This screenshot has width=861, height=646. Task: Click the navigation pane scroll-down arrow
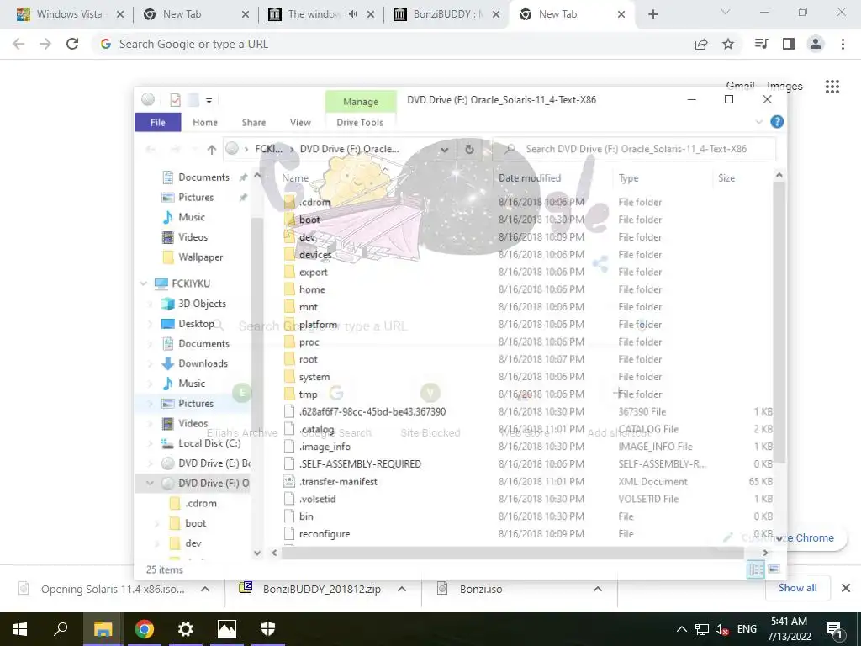click(257, 553)
